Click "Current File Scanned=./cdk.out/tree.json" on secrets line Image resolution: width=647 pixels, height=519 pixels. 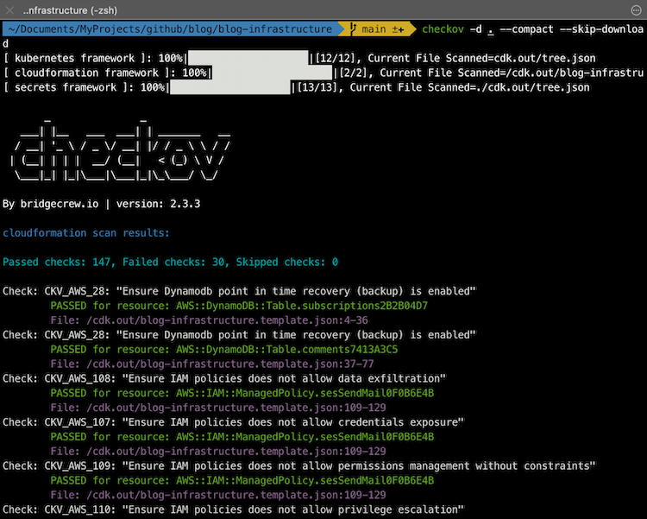click(469, 87)
